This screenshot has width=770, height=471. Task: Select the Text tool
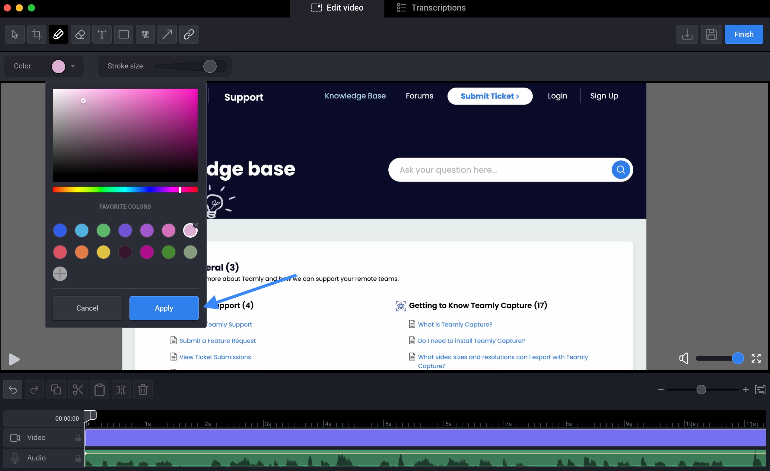point(102,34)
